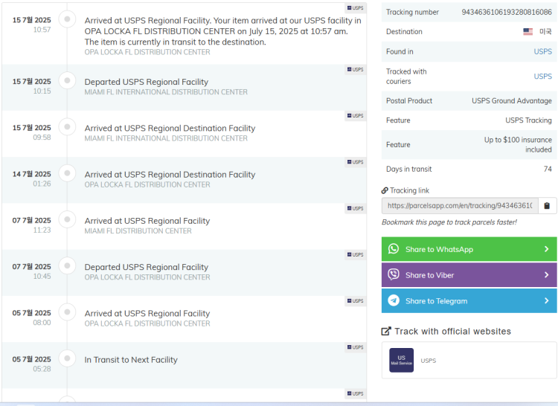This screenshot has height=406, width=558.
Task: Click USPS badge on 05 Jul 08:00 event
Action: pos(355,300)
